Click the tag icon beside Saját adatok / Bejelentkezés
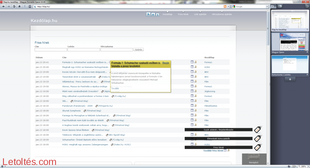The width and height of the screenshot is (310, 168). coord(258,129)
